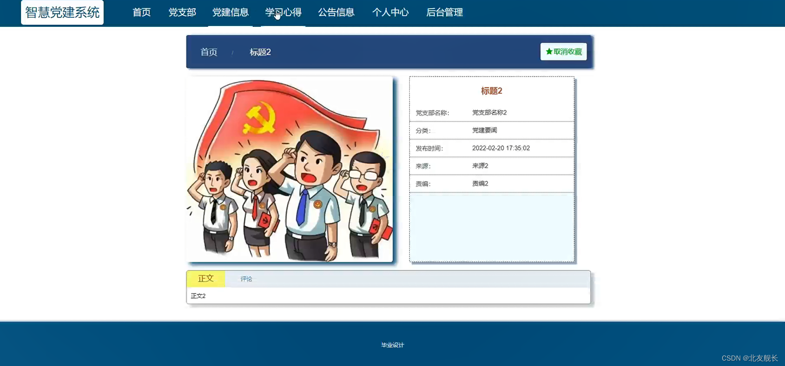Click the value 责编2
Image resolution: width=785 pixels, height=366 pixels.
click(x=480, y=183)
